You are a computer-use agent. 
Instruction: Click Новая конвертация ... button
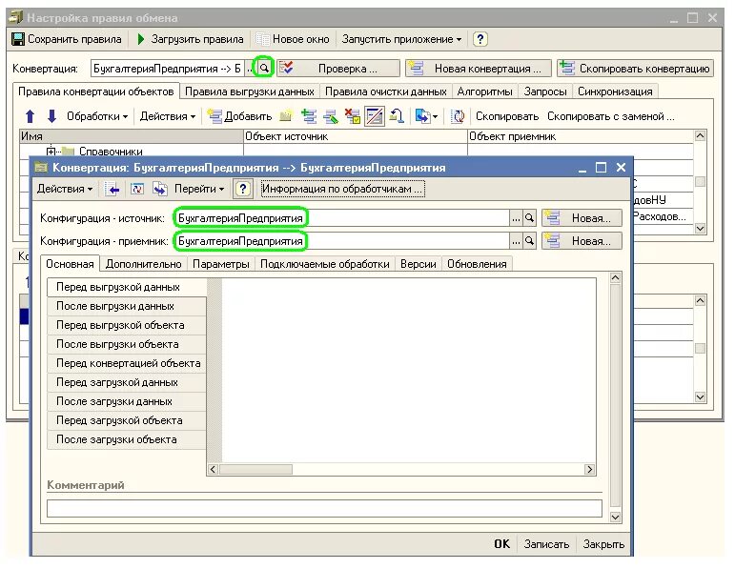point(479,69)
